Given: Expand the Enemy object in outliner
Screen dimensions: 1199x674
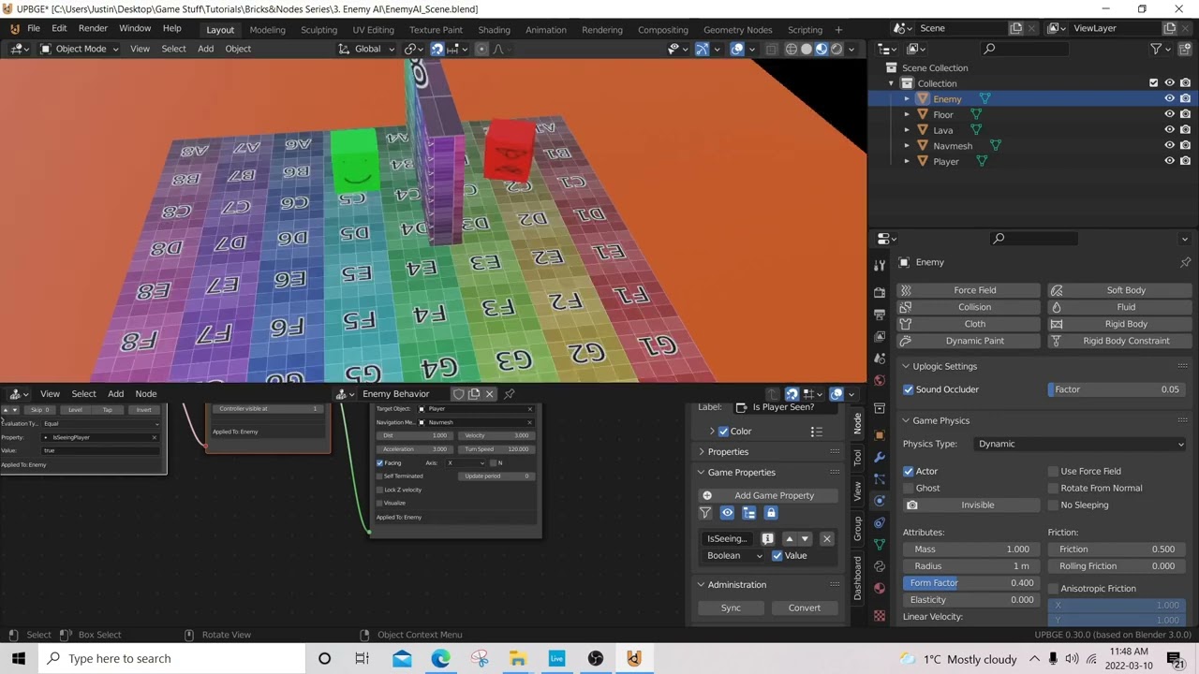Looking at the screenshot, I should coord(907,99).
